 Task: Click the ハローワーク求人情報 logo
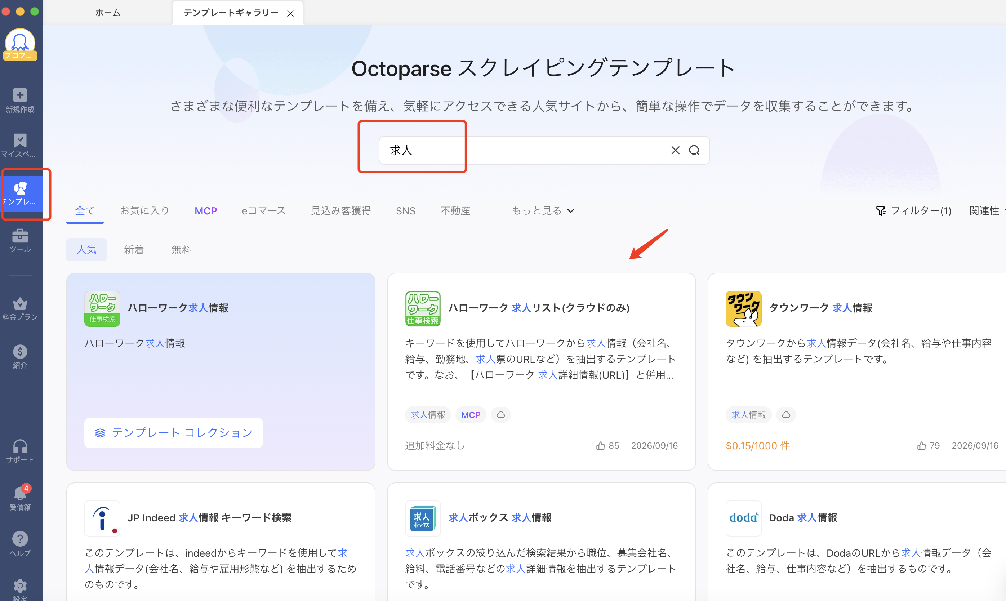[102, 308]
